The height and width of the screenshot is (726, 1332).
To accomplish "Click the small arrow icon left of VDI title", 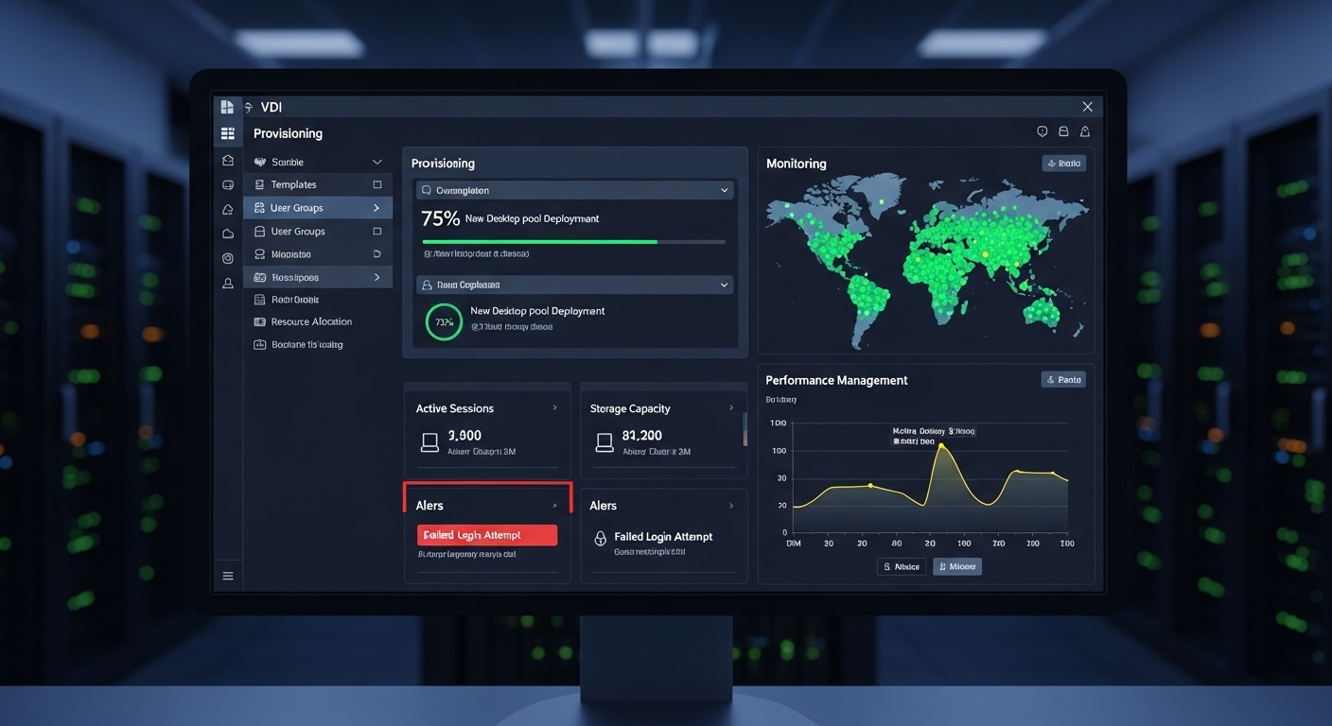I will point(249,108).
